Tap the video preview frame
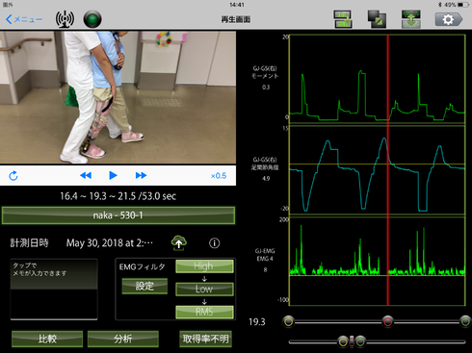Viewport: 472px width, 353px height. click(118, 97)
